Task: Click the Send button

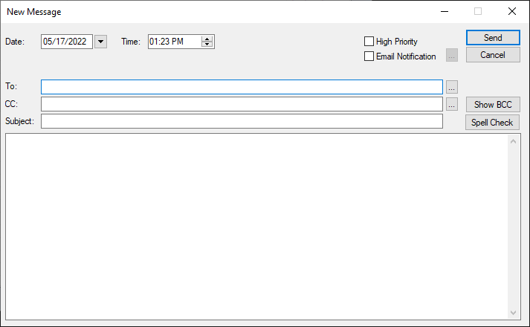Action: [492, 38]
